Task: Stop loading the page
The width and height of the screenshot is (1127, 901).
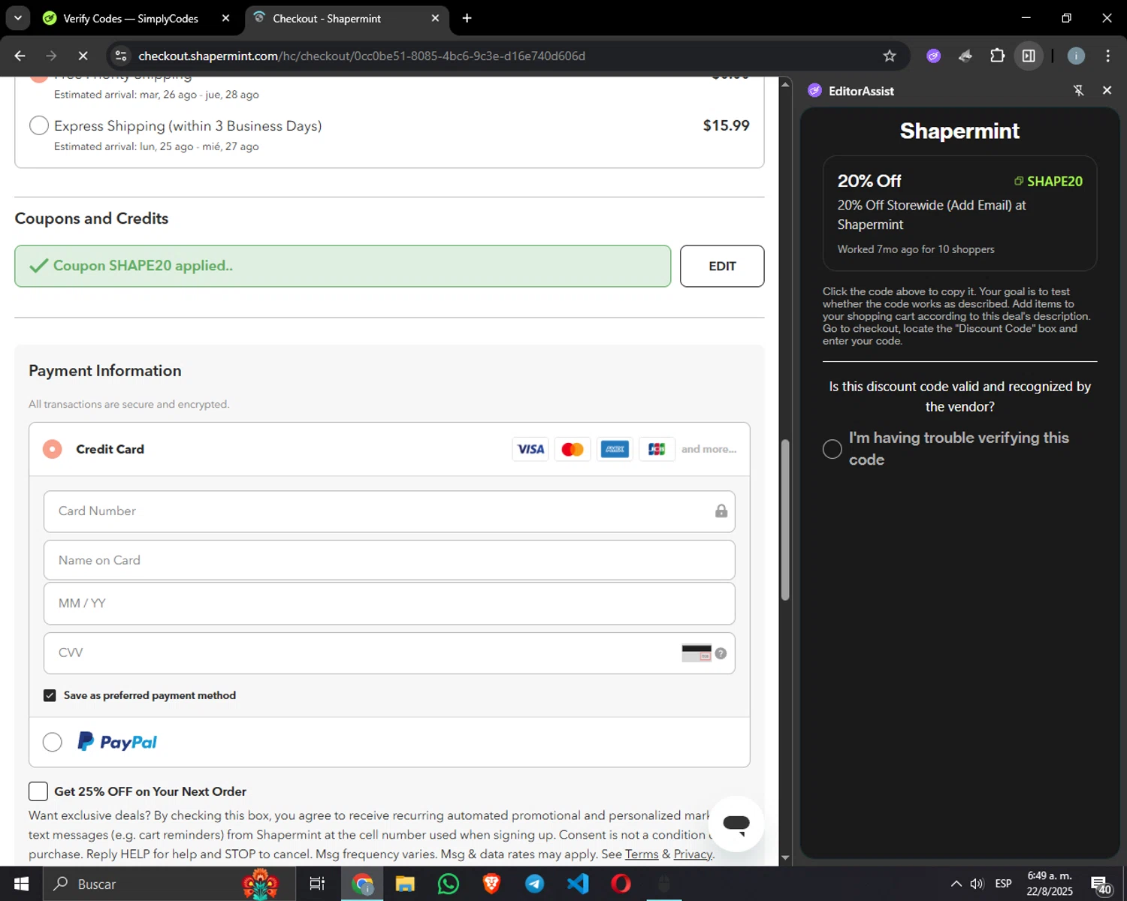Action: (83, 56)
